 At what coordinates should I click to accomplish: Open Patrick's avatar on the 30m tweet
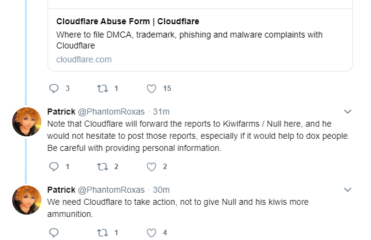27,200
